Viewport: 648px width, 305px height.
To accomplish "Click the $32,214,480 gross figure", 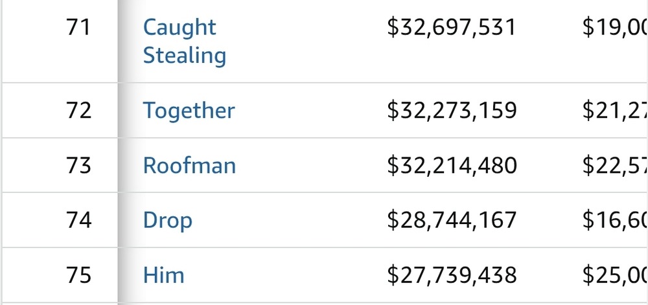I will [x=452, y=166].
